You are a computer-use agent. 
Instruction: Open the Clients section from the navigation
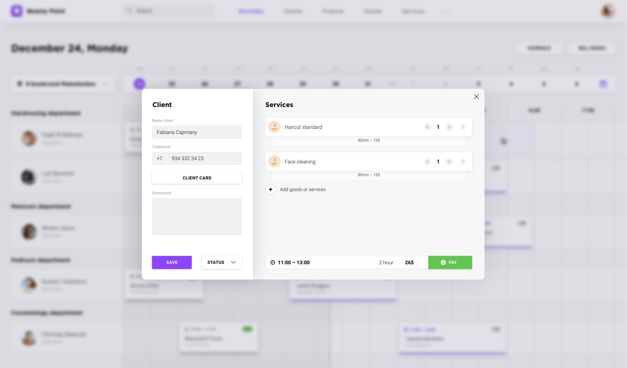pyautogui.click(x=293, y=11)
